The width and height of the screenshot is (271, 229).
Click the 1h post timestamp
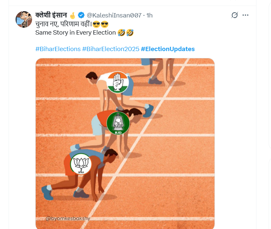(x=149, y=15)
